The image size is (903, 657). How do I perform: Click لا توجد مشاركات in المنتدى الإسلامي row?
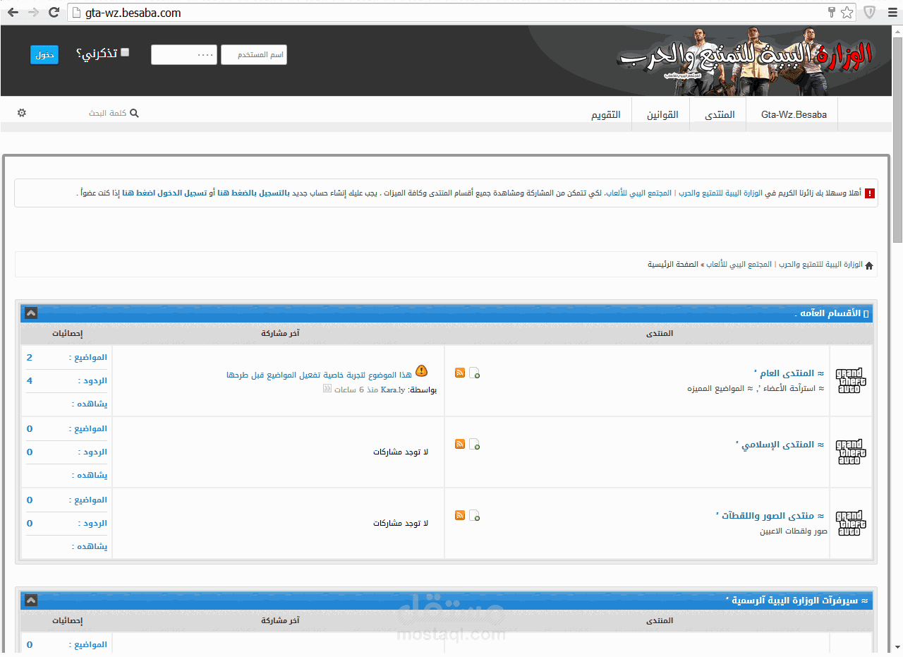[401, 452]
